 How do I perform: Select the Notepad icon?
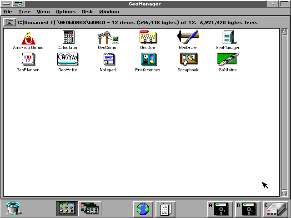pos(109,59)
